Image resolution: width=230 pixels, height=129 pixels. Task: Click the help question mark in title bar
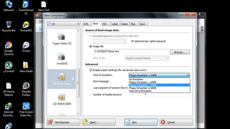click(182, 14)
